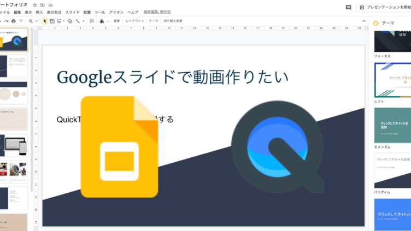Open the スライド menu
411x231 pixels.
click(72, 13)
